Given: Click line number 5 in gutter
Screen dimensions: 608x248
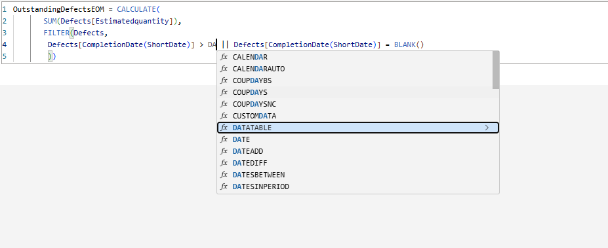Looking at the screenshot, I should [x=4, y=56].
